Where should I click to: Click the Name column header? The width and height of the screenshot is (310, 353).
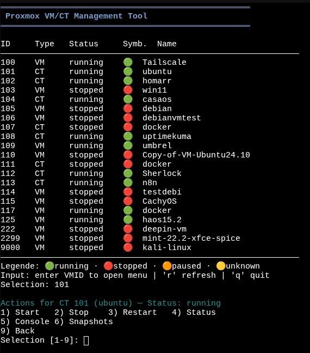(x=167, y=44)
